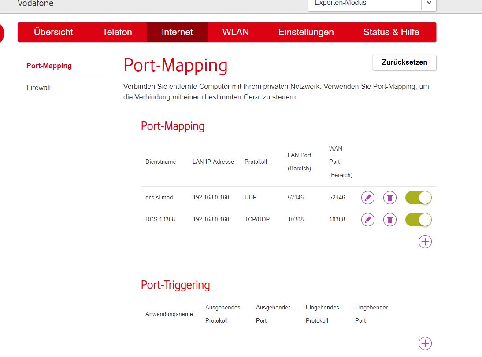Screen dimensions: 482x357
Task: Open the Telefon tab
Action: (x=117, y=32)
